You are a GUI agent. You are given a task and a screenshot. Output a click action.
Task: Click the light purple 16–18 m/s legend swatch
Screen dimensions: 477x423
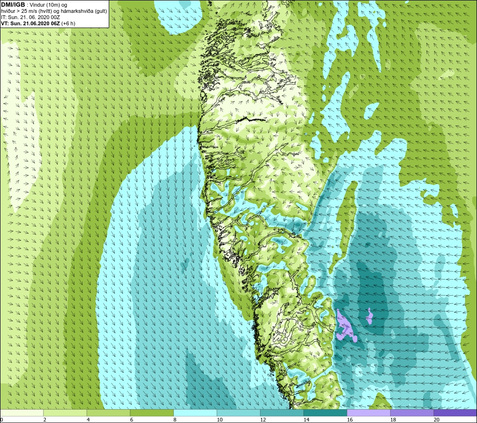(369, 413)
